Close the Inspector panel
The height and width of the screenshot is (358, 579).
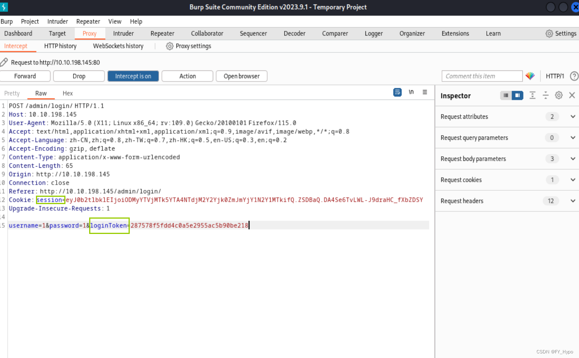[572, 95]
